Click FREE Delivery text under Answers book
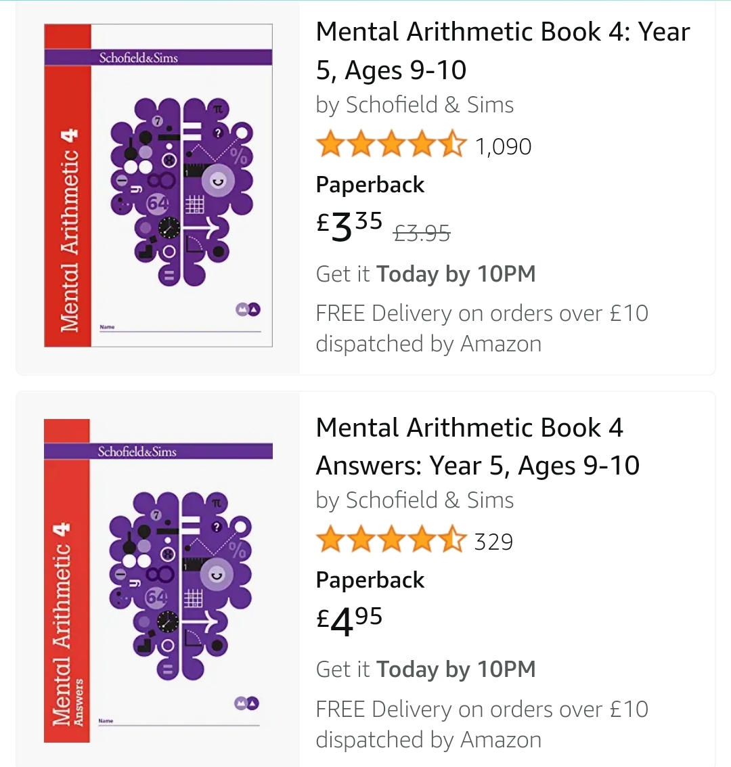Image resolution: width=731 pixels, height=767 pixels. (482, 724)
